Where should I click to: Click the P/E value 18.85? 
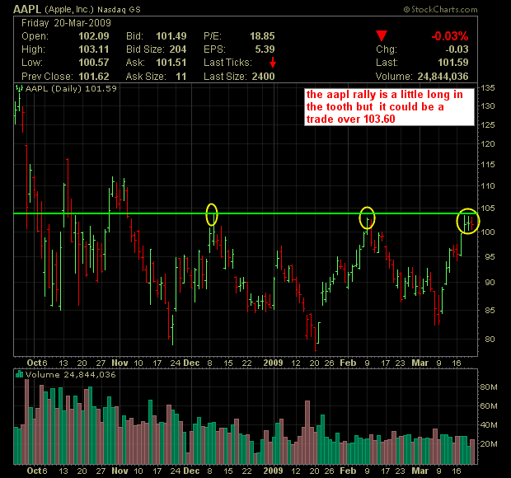262,35
